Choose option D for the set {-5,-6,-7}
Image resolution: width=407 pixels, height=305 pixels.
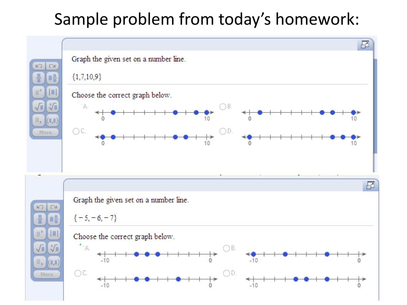(x=226, y=273)
